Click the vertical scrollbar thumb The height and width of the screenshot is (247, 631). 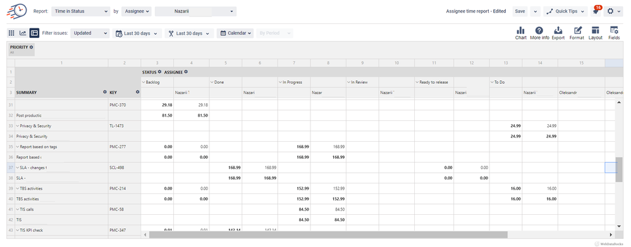click(x=620, y=169)
